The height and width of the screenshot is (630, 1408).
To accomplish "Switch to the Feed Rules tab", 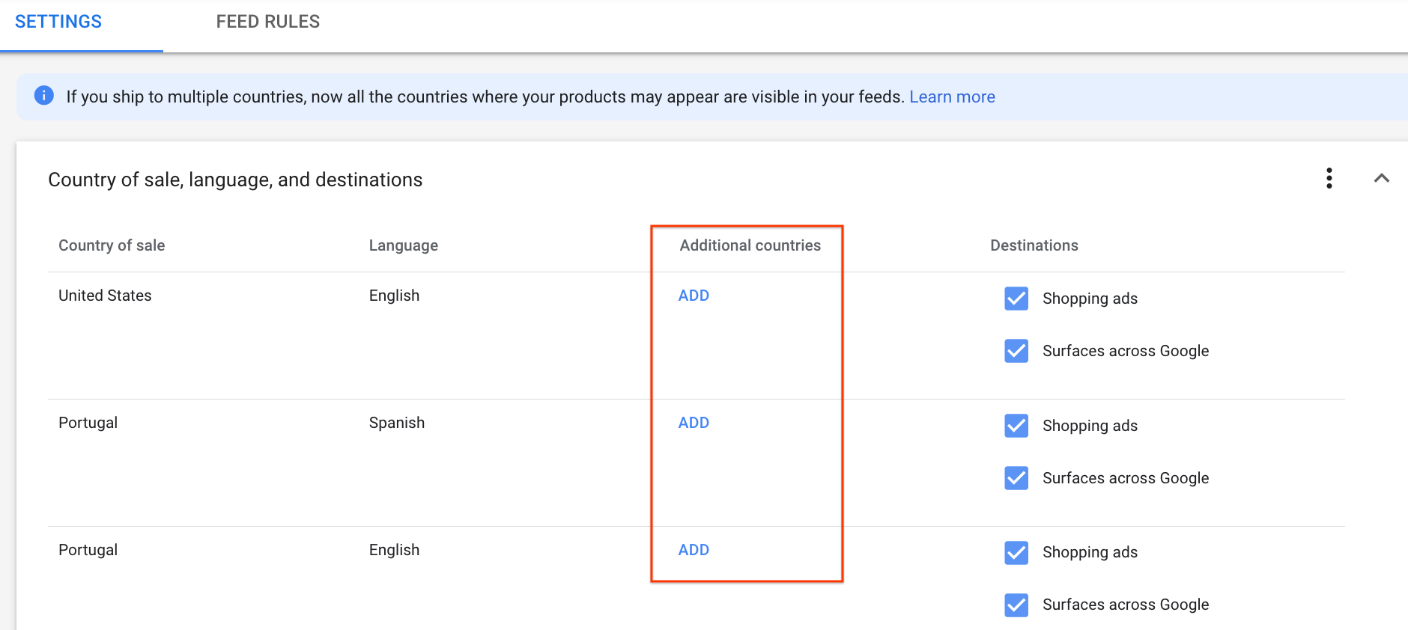I will click(267, 22).
